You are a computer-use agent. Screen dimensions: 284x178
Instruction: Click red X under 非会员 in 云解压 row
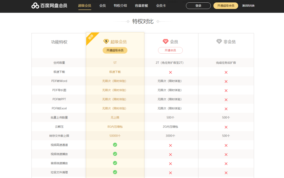pos(226,127)
